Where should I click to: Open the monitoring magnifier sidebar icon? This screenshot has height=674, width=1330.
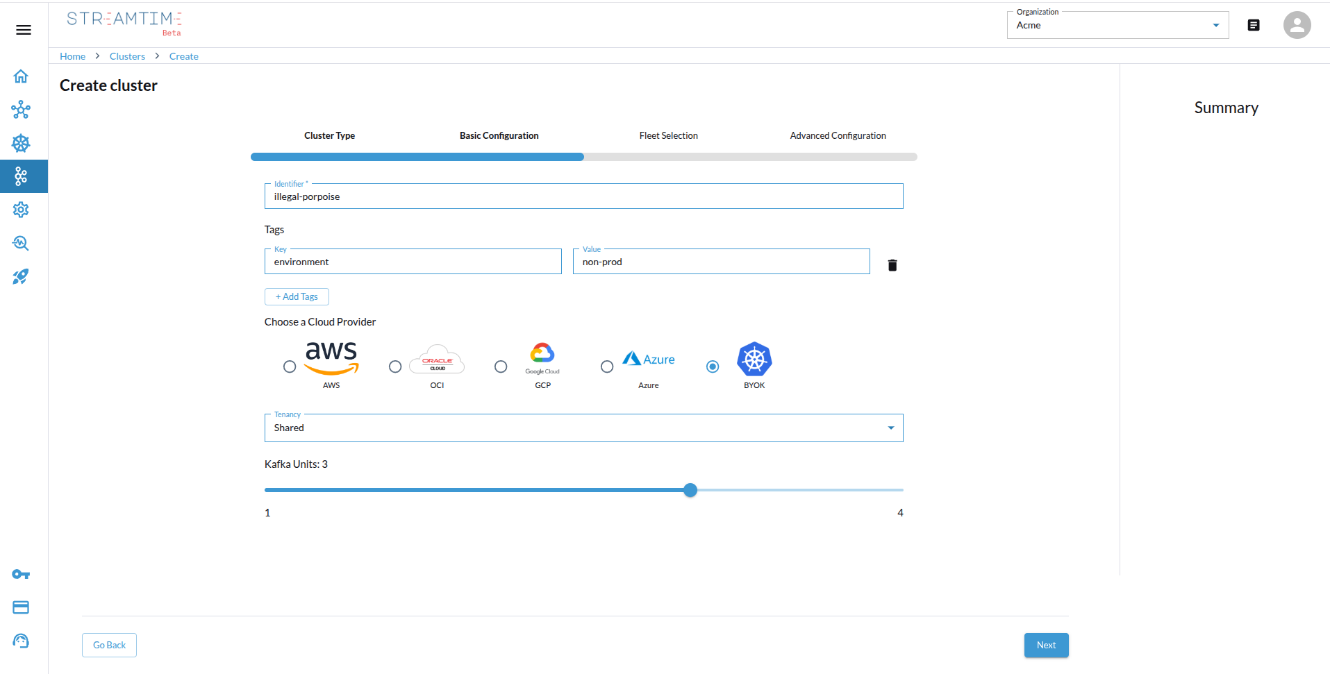tap(21, 243)
